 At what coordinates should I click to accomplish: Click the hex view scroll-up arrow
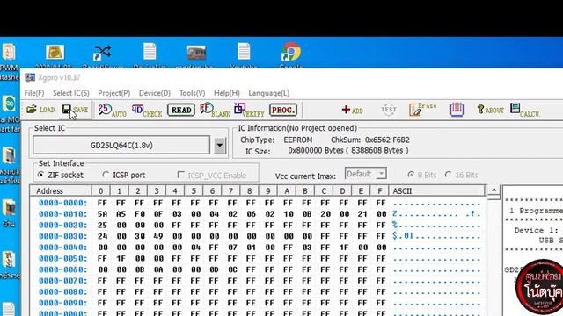tap(494, 190)
